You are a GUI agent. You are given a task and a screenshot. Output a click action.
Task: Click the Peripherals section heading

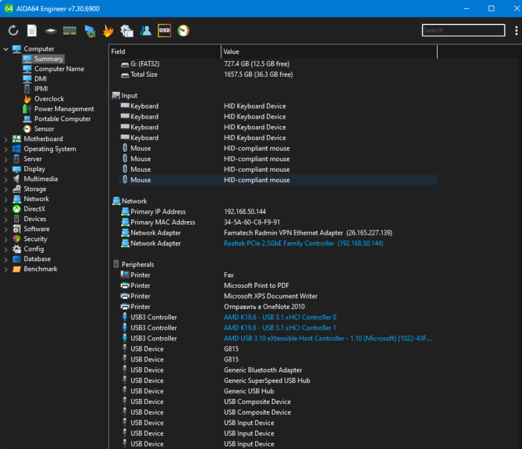pyautogui.click(x=138, y=264)
